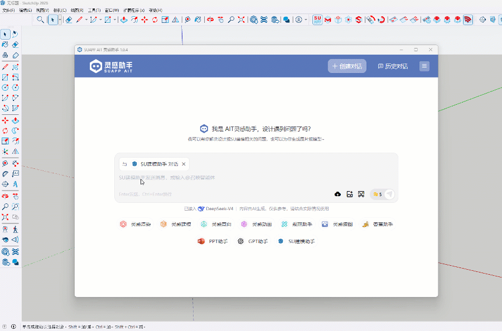
Task: Click the screenshot scissors icon in chat box
Action: click(361, 194)
